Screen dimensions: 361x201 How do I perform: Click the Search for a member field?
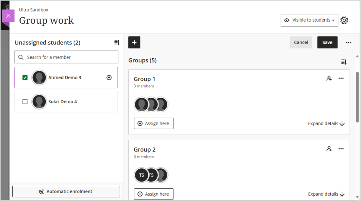[66, 57]
